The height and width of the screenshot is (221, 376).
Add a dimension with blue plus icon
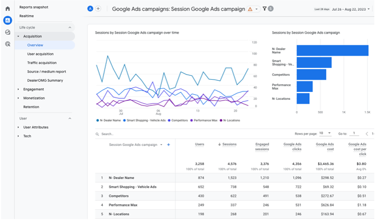point(169,145)
